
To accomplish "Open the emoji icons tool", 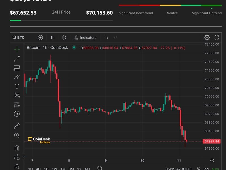I will (17, 114).
